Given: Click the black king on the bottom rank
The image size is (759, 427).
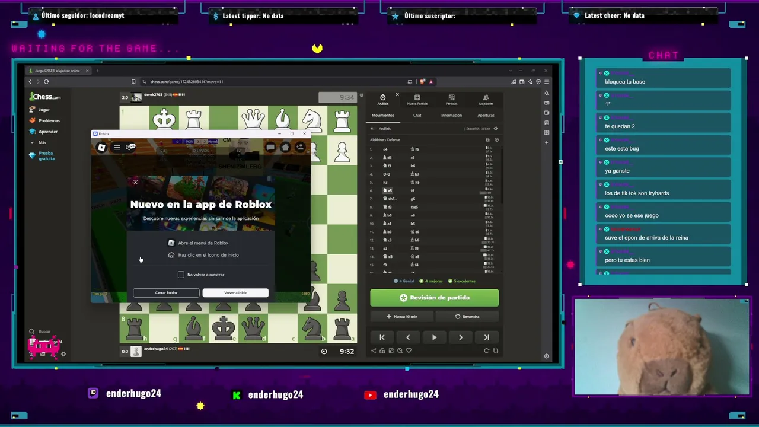Looking at the screenshot, I should pyautogui.click(x=224, y=328).
